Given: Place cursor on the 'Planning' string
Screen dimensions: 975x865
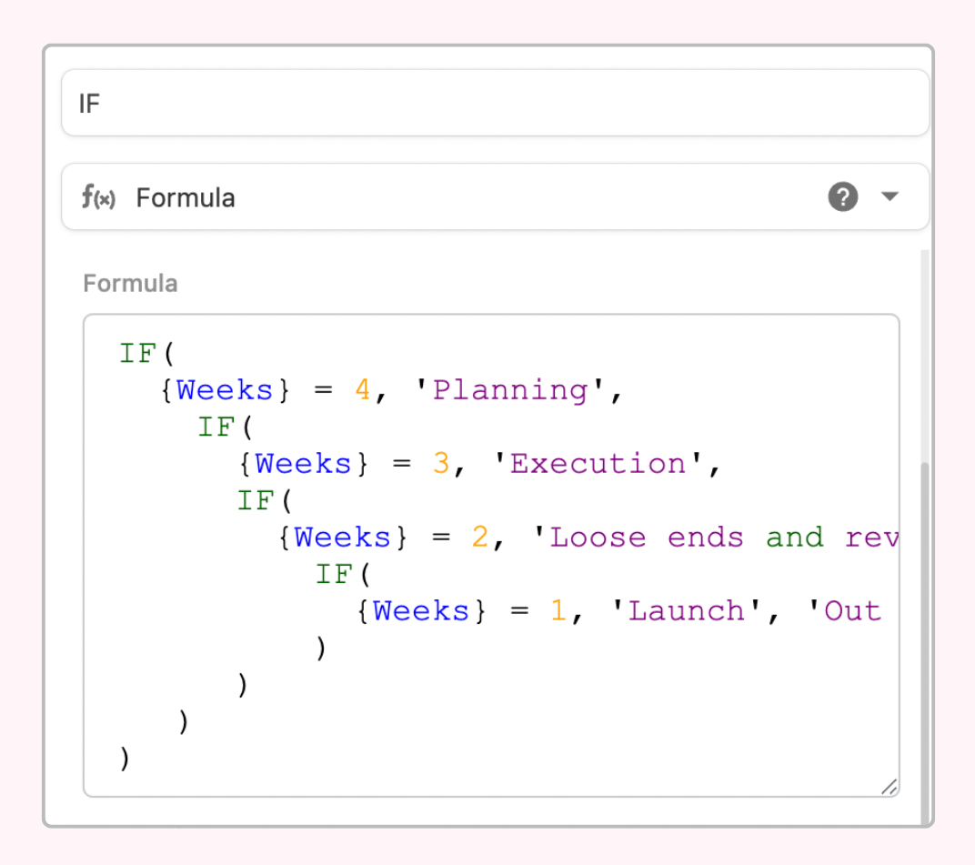Looking at the screenshot, I should 510,390.
